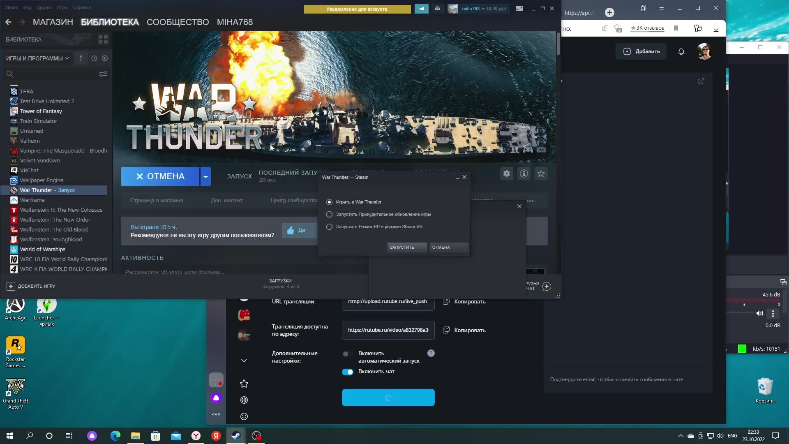789x444 pixels.
Task: Open library grid view icon
Action: (x=103, y=39)
